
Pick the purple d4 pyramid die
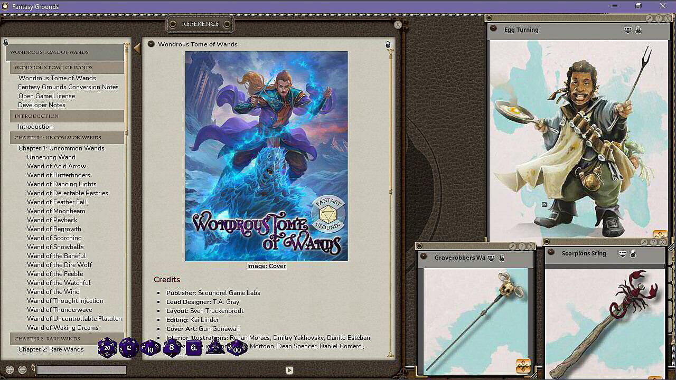(x=215, y=347)
